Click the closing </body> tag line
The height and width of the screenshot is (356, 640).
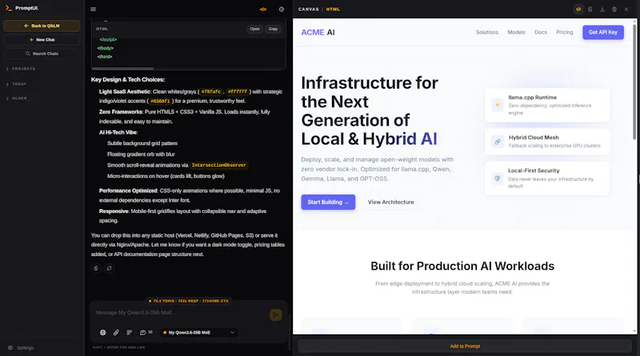coord(106,48)
